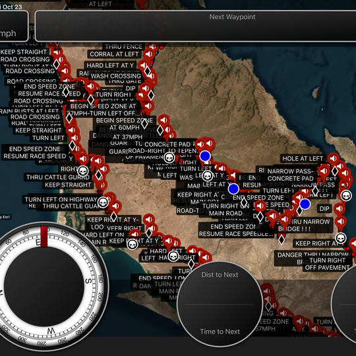
Task: Select diamond waypoint below HOLE AT LEFT speaker
Action: coord(335,171)
